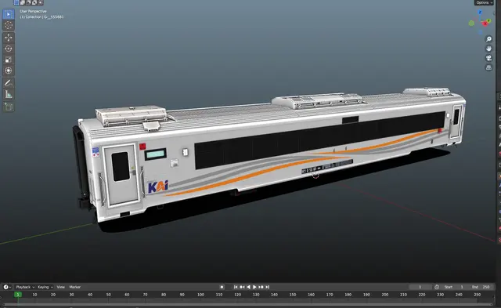Switch perspective/orthographic with grid icon
Screen dimensions: 501x308
coord(488,67)
